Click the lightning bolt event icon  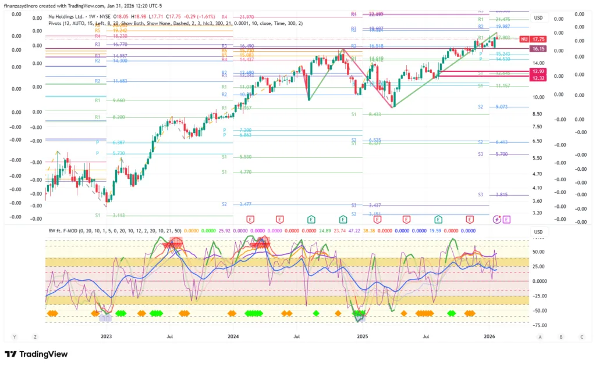(497, 219)
